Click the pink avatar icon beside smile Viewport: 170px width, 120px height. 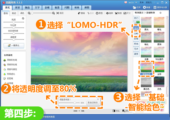pos(126,2)
